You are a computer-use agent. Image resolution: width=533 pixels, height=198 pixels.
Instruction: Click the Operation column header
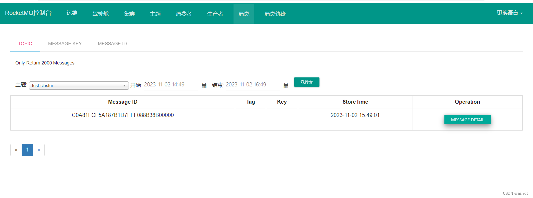pos(467,102)
